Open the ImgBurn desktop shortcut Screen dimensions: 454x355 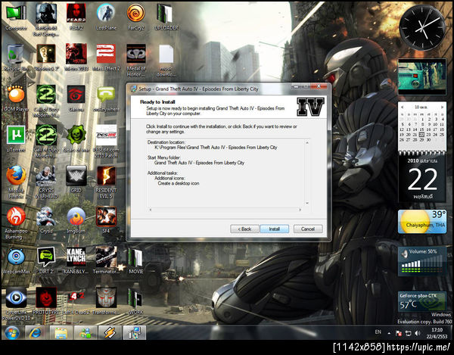[x=76, y=220]
